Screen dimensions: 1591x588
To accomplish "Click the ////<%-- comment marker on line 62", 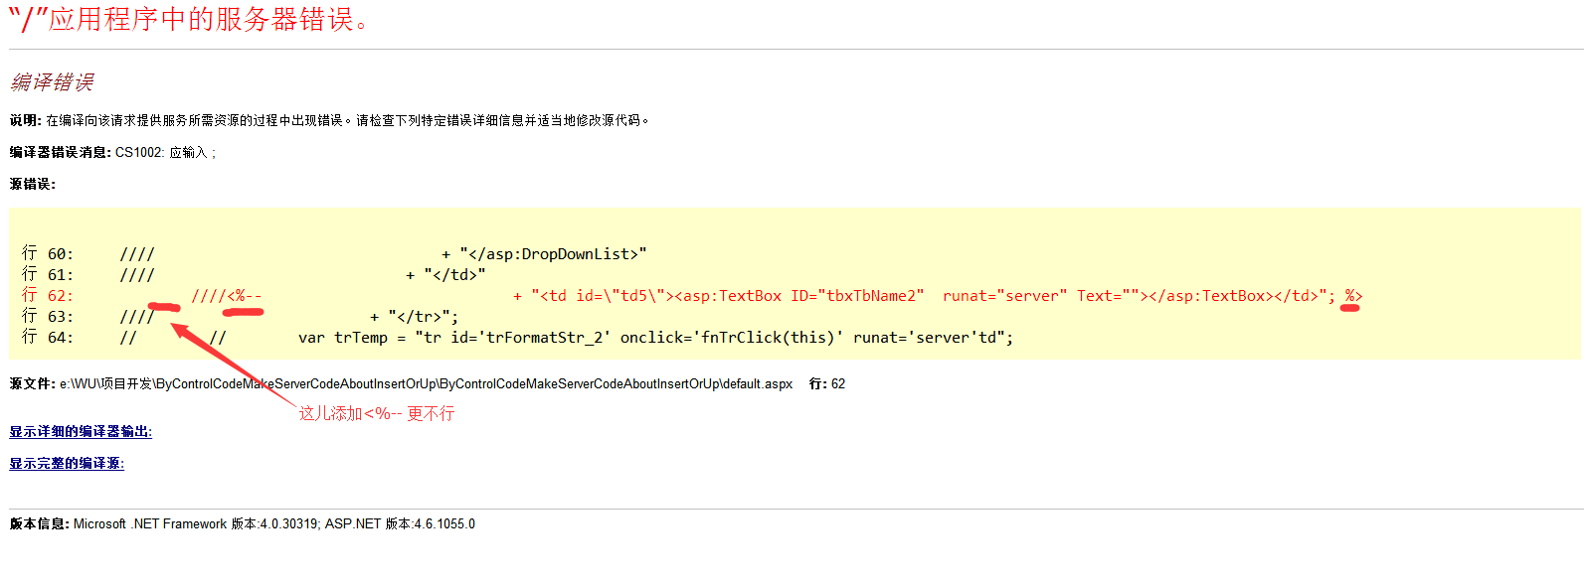I will point(227,296).
